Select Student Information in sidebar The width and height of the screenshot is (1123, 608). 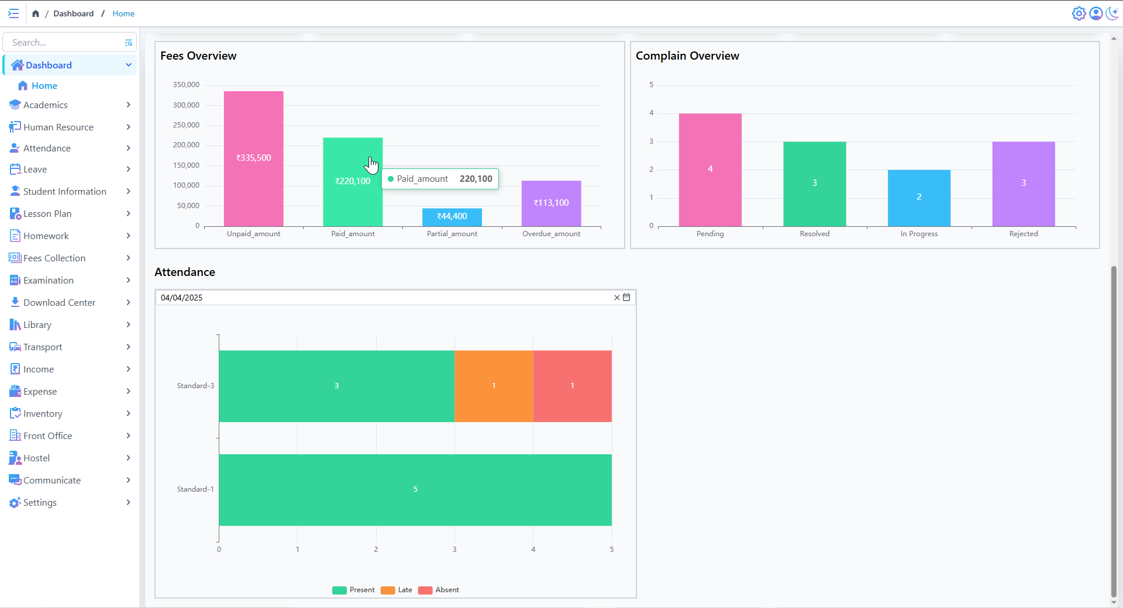(x=64, y=192)
